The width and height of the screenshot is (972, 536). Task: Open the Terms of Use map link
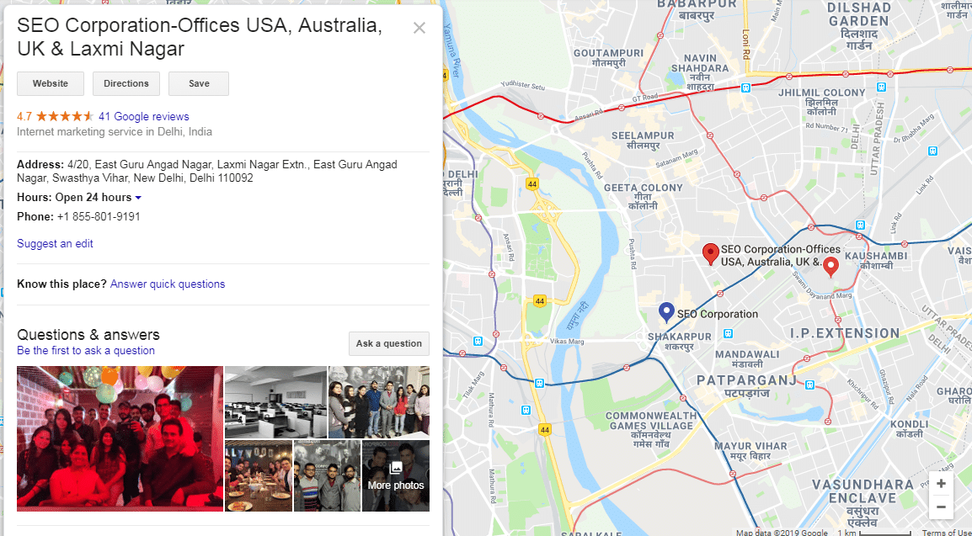[947, 533]
